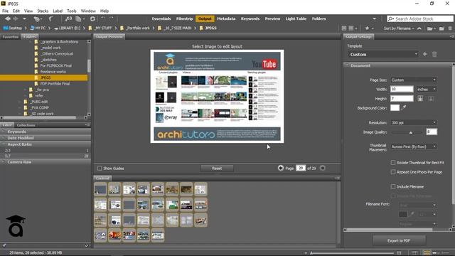Click the Go Forward arrow icon

click(x=16, y=18)
